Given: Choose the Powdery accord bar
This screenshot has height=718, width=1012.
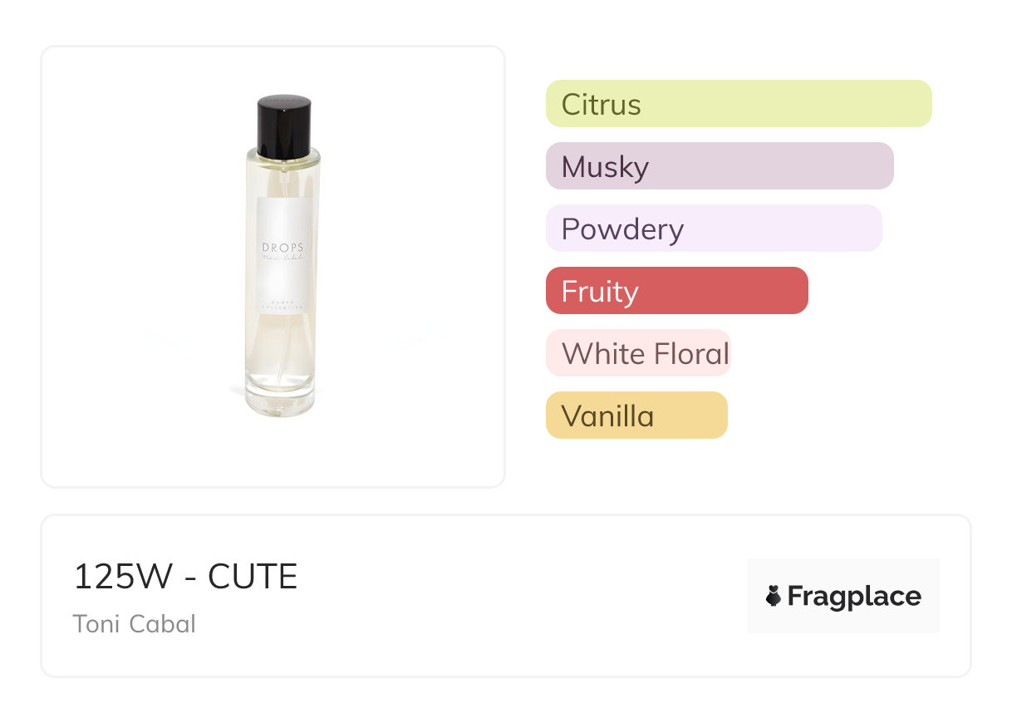Looking at the screenshot, I should click(714, 229).
